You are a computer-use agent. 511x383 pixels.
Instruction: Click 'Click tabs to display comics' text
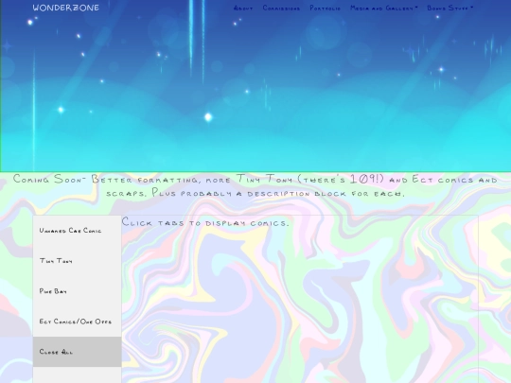coord(205,223)
